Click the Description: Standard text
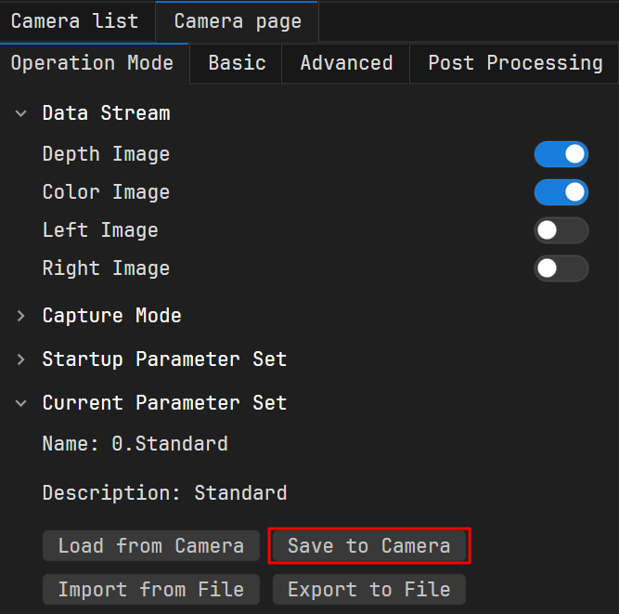 (164, 493)
